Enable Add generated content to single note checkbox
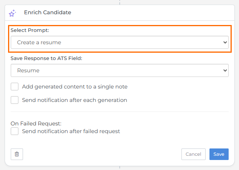The height and width of the screenshot is (170, 239). (15, 87)
